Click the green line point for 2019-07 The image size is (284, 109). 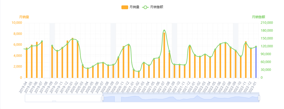42,41
